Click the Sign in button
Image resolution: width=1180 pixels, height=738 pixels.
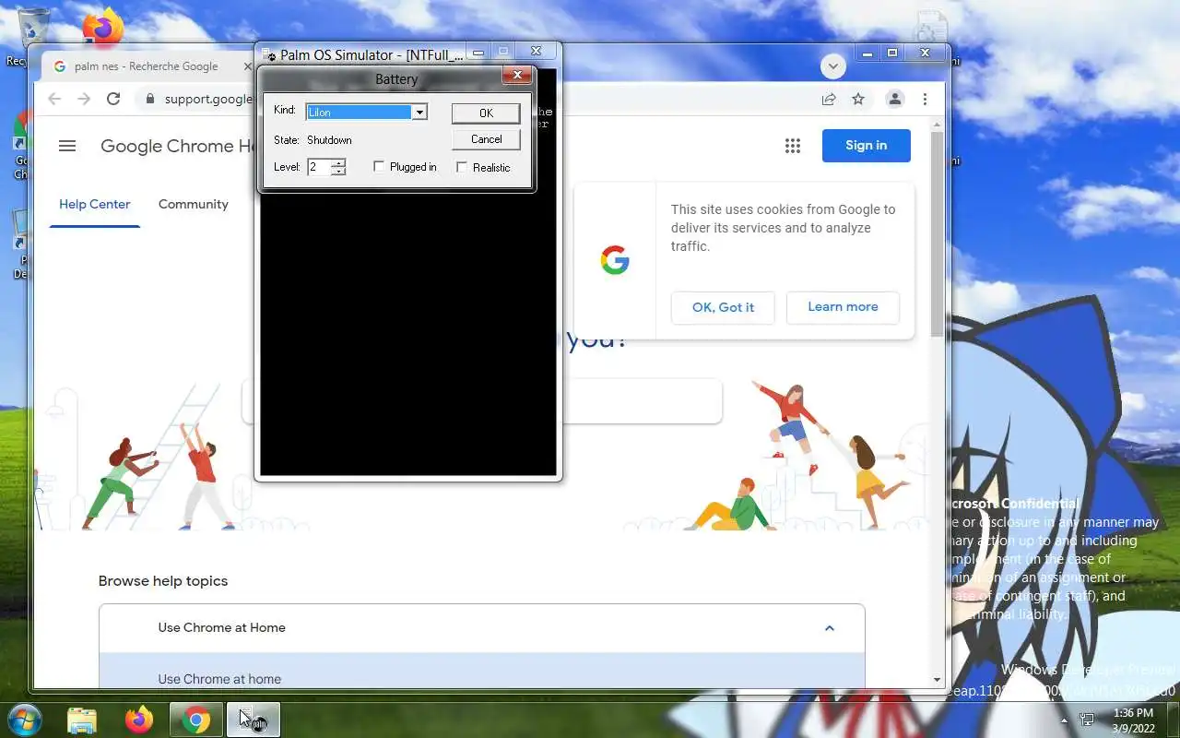point(867,145)
